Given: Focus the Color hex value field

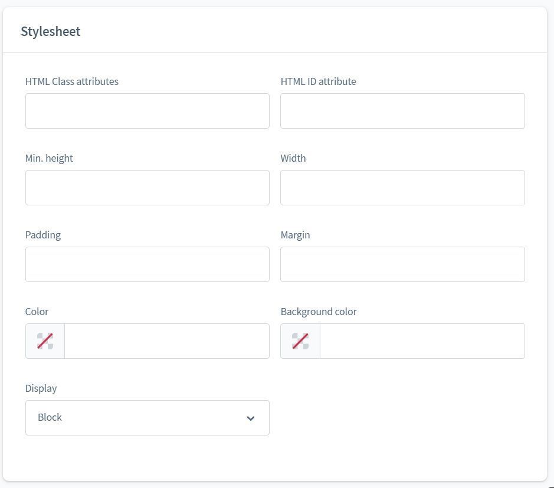Looking at the screenshot, I should [x=166, y=341].
